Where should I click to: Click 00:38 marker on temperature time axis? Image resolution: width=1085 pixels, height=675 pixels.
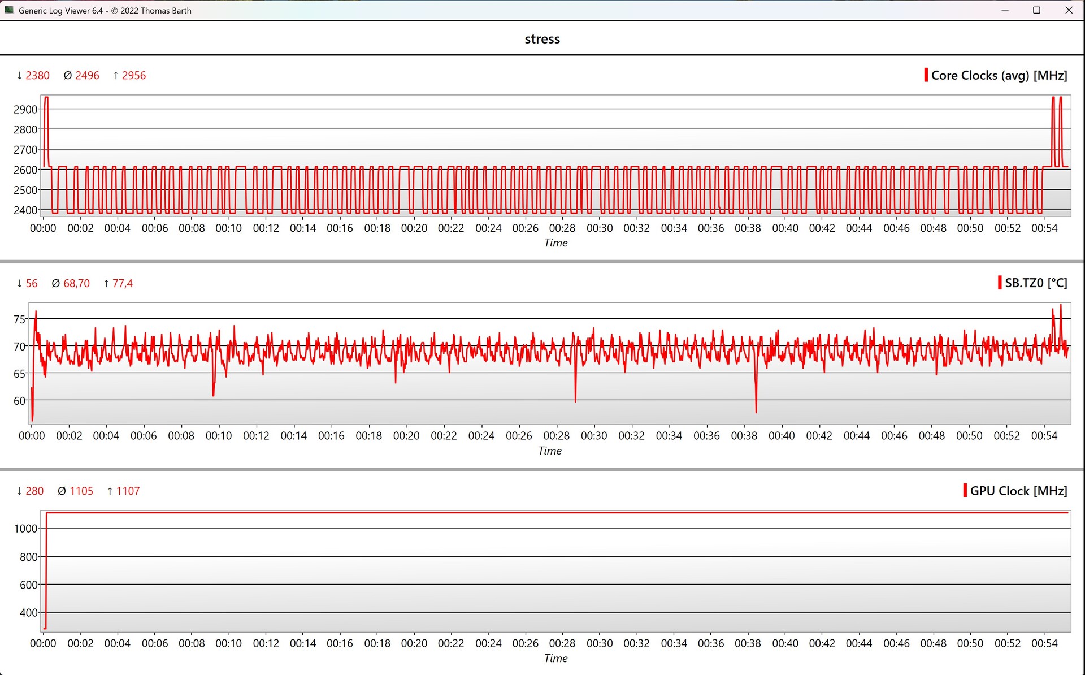pos(744,436)
